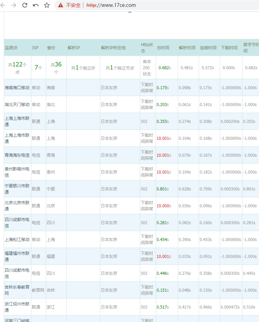Reload the 17ce.com page

click(x=25, y=5)
